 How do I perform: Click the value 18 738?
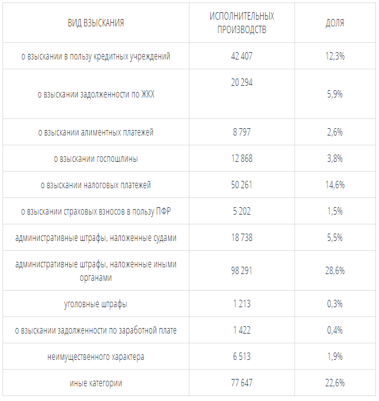click(x=242, y=237)
